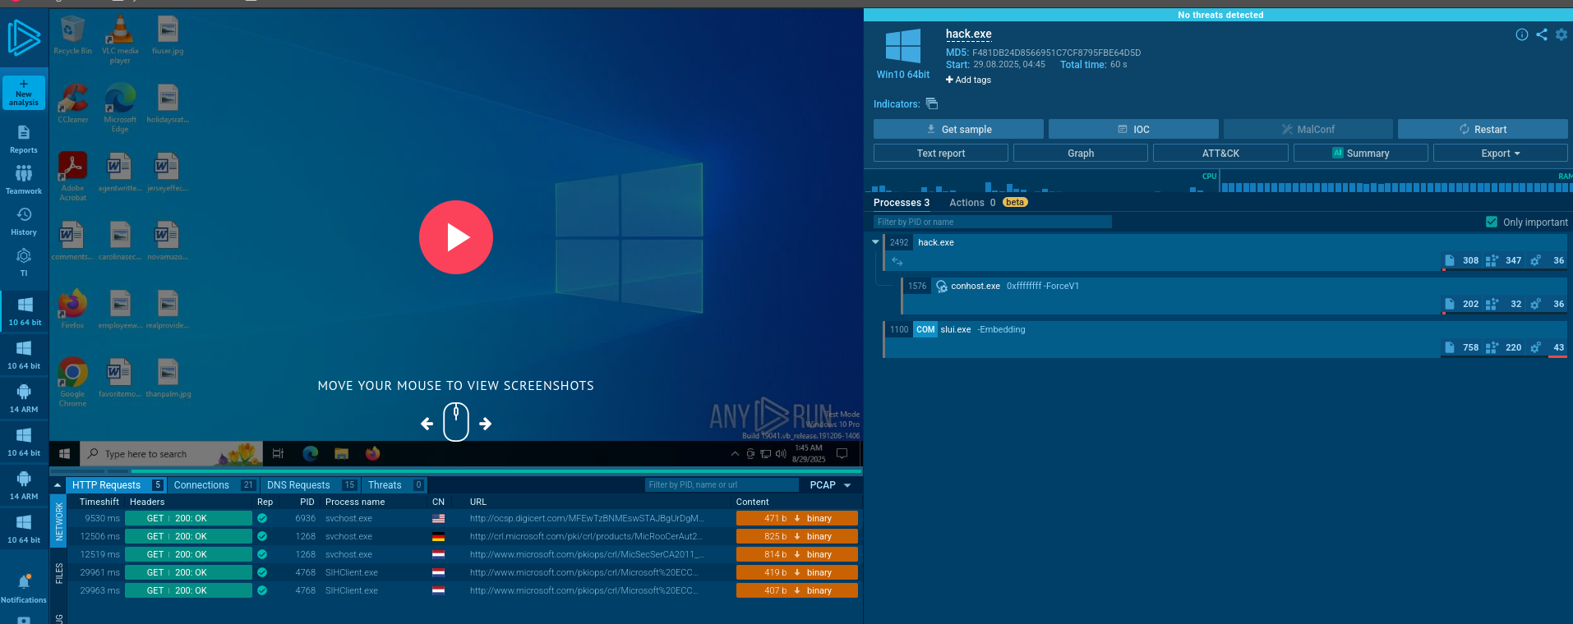The height and width of the screenshot is (624, 1573).
Task: Download the 825 b binary content
Action: pos(797,536)
